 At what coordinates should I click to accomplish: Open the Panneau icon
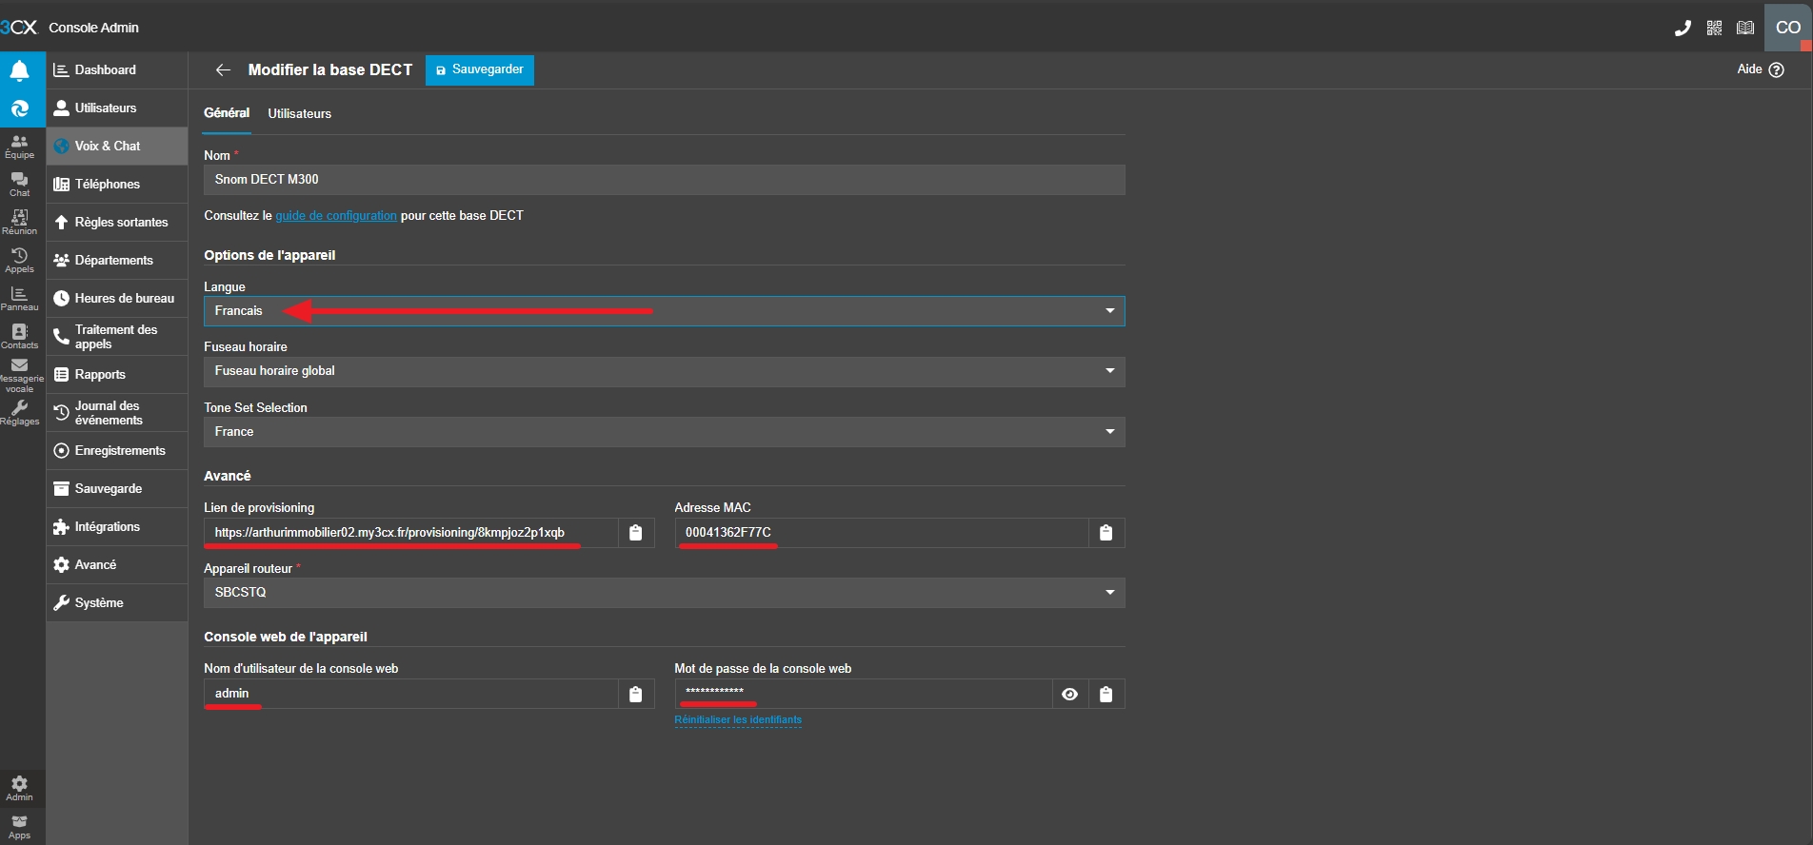pyautogui.click(x=20, y=299)
